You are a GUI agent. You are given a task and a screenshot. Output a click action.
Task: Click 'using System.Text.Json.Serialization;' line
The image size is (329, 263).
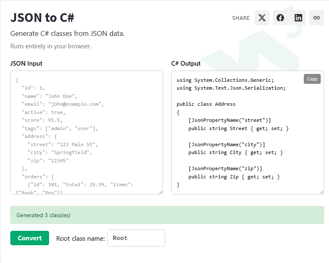231,88
